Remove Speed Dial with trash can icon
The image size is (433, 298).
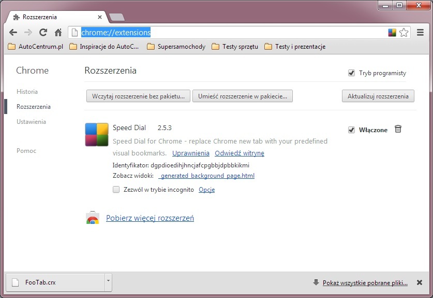[398, 129]
